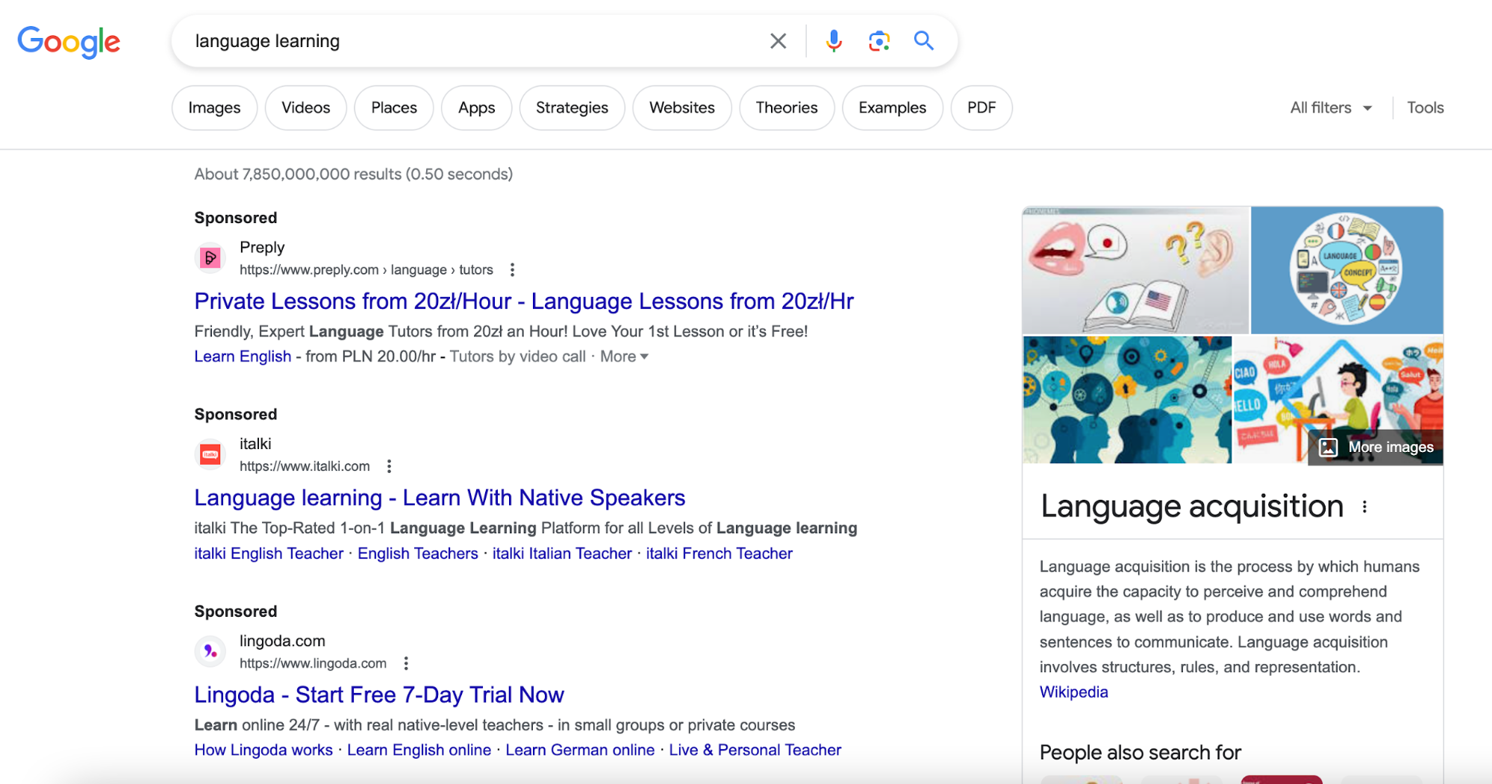Screen dimensions: 1492x784
Task: Open the Wikipedia source link
Action: (x=1073, y=692)
